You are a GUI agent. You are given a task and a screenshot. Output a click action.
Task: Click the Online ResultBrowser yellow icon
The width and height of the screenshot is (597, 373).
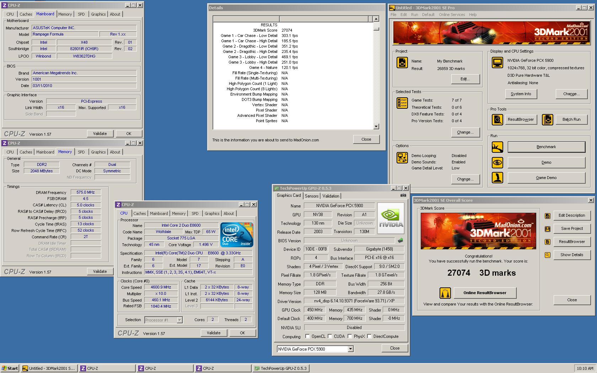(445, 293)
